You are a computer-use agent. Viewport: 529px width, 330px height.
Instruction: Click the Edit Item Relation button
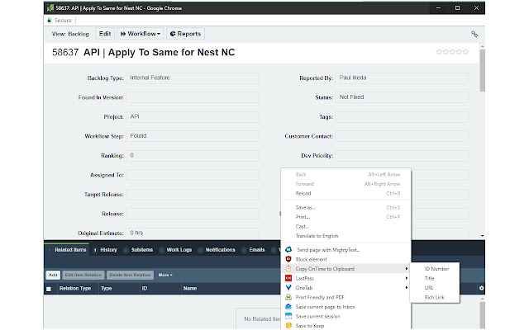83,275
